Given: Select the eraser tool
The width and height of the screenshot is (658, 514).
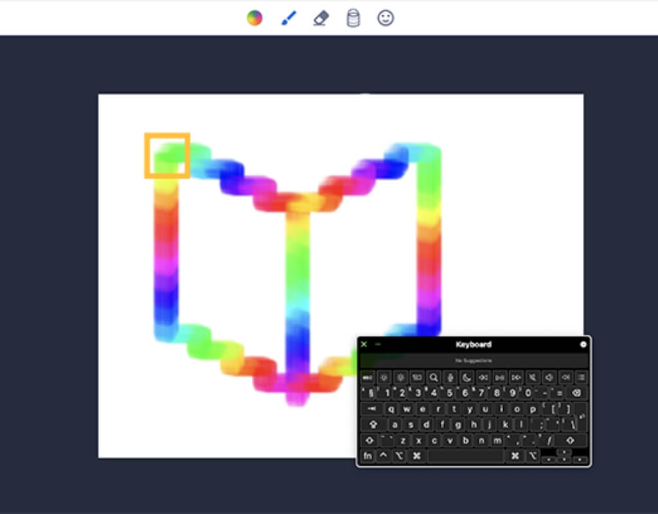Looking at the screenshot, I should (321, 18).
